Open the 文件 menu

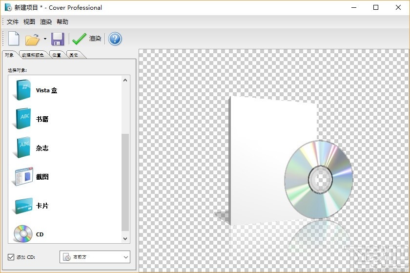[x=13, y=21]
